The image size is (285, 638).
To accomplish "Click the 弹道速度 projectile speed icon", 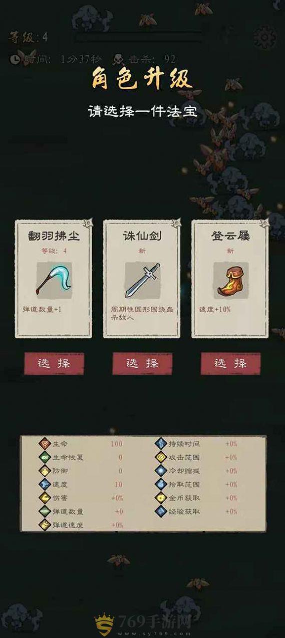I will tap(45, 525).
